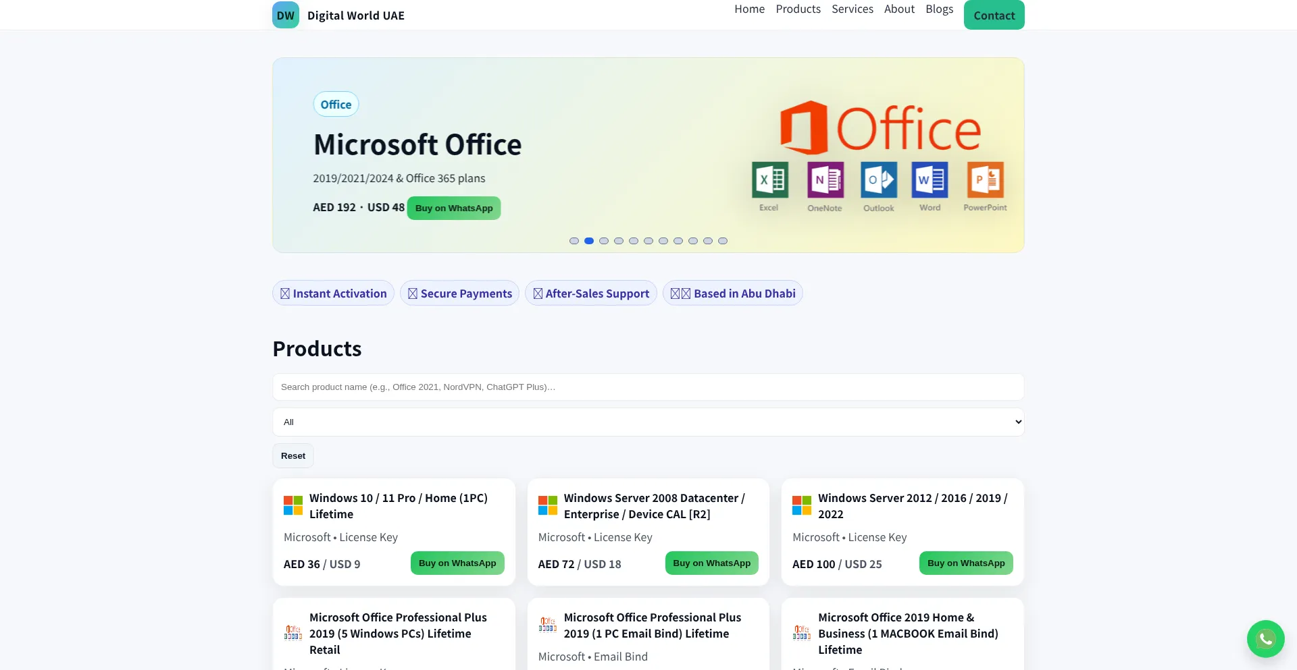Jump to the fourth carousel slide dot
Image resolution: width=1297 pixels, height=670 pixels.
tap(619, 241)
